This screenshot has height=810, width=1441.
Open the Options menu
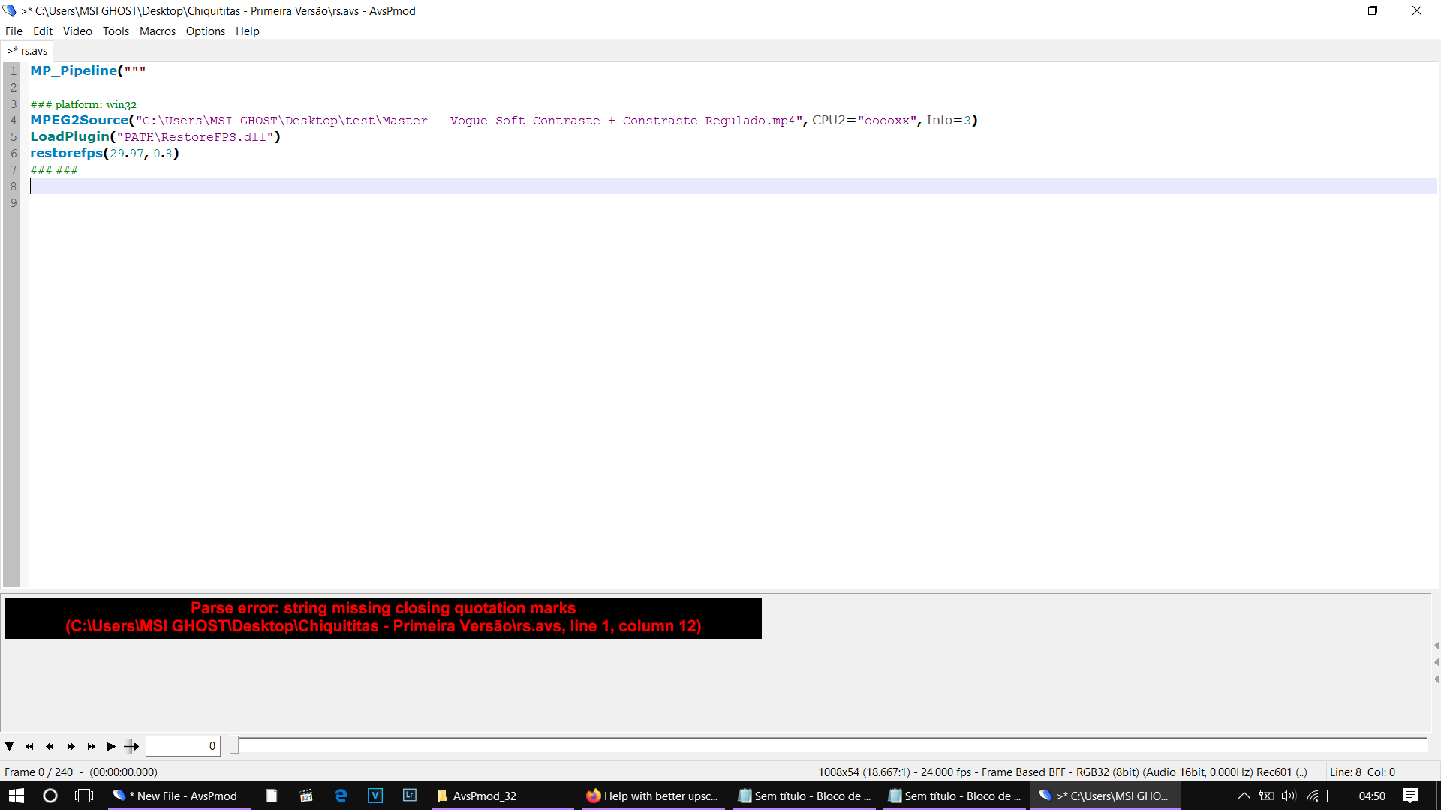tap(206, 31)
